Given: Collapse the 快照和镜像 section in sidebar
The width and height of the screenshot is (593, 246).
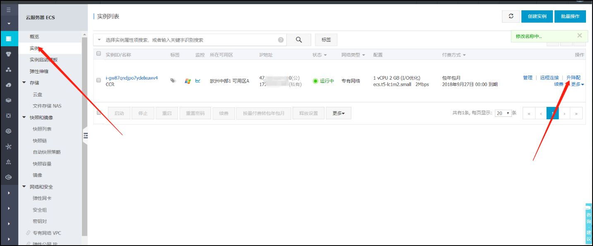Looking at the screenshot, I should click(x=24, y=117).
